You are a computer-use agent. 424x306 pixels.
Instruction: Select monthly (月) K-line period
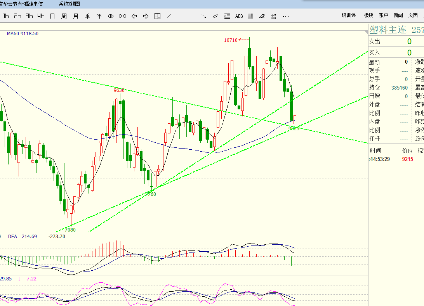click(x=76, y=16)
